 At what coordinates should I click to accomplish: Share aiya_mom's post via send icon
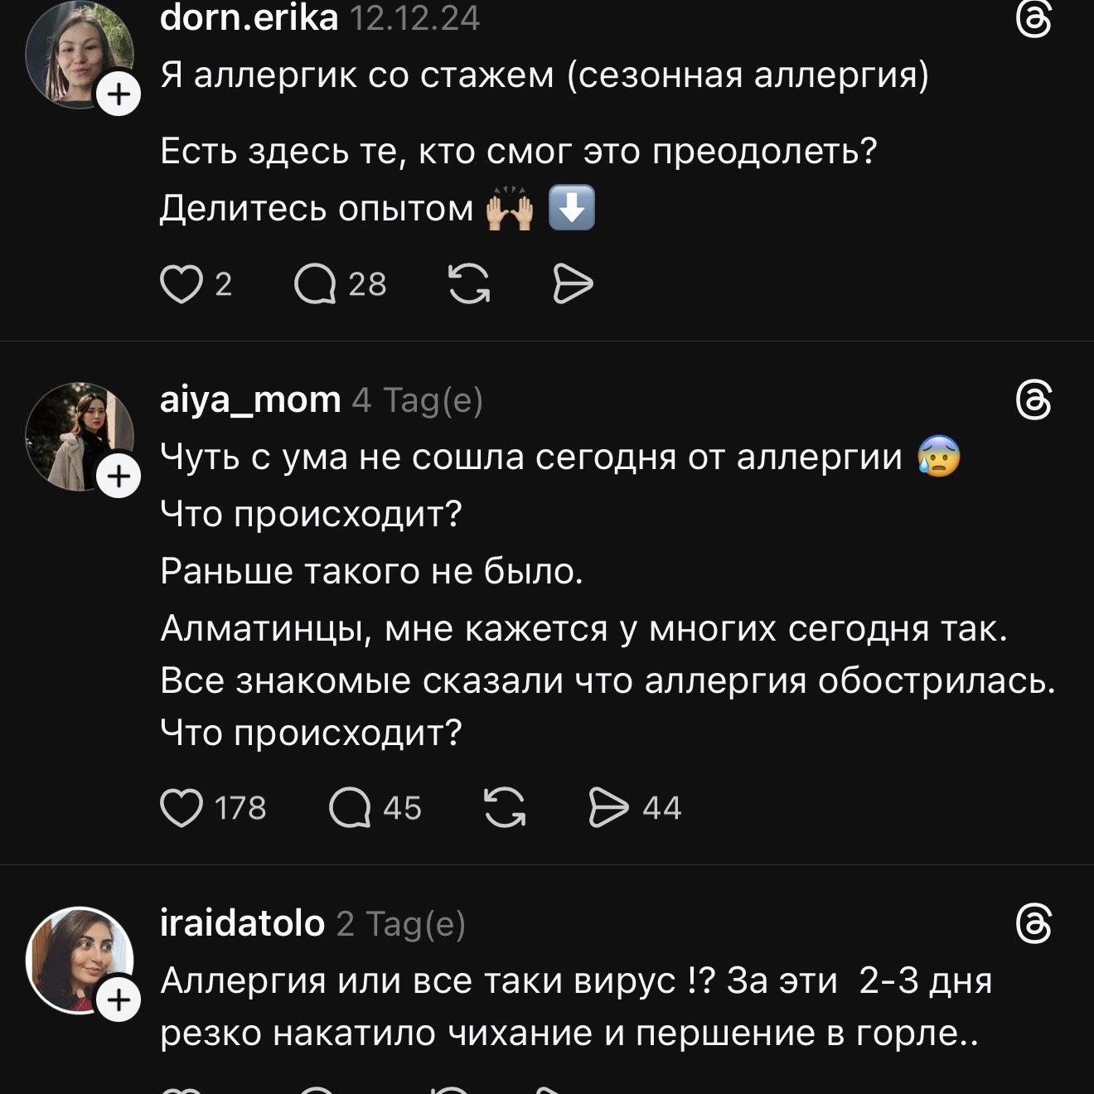point(609,808)
